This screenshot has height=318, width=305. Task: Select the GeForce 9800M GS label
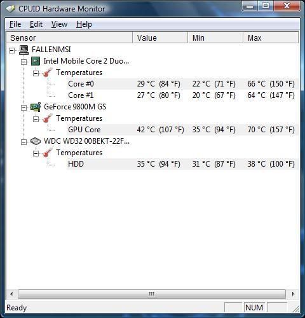pos(75,107)
